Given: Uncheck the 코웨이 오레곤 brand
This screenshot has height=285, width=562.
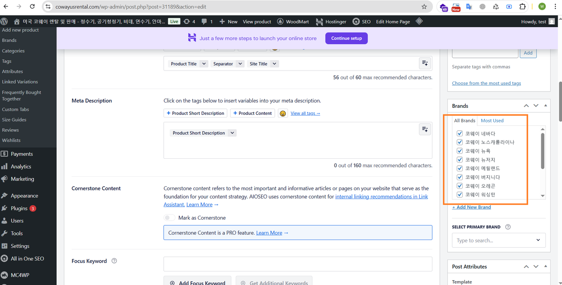Looking at the screenshot, I should point(460,186).
